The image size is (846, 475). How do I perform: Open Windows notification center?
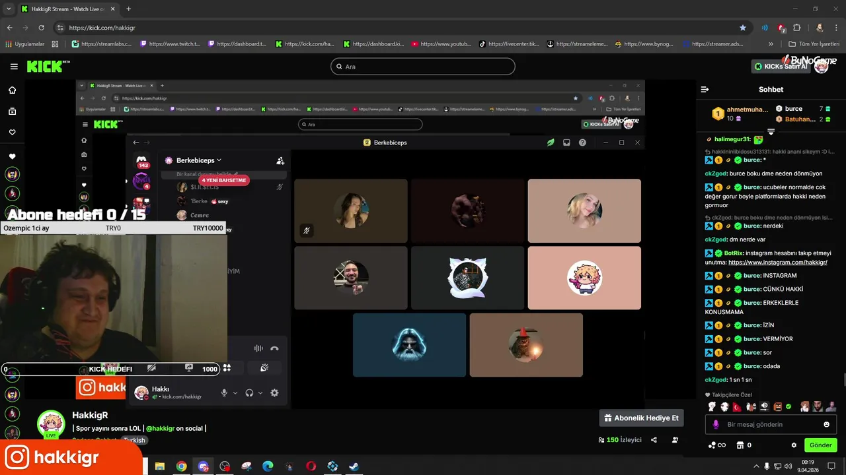[831, 466]
